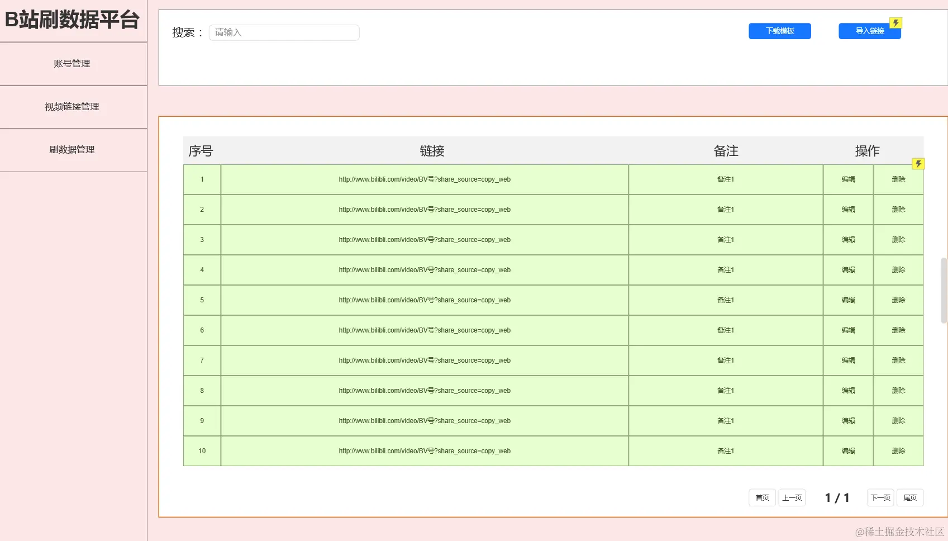Delete the row numbered 4
This screenshot has height=541, width=948.
(898, 270)
